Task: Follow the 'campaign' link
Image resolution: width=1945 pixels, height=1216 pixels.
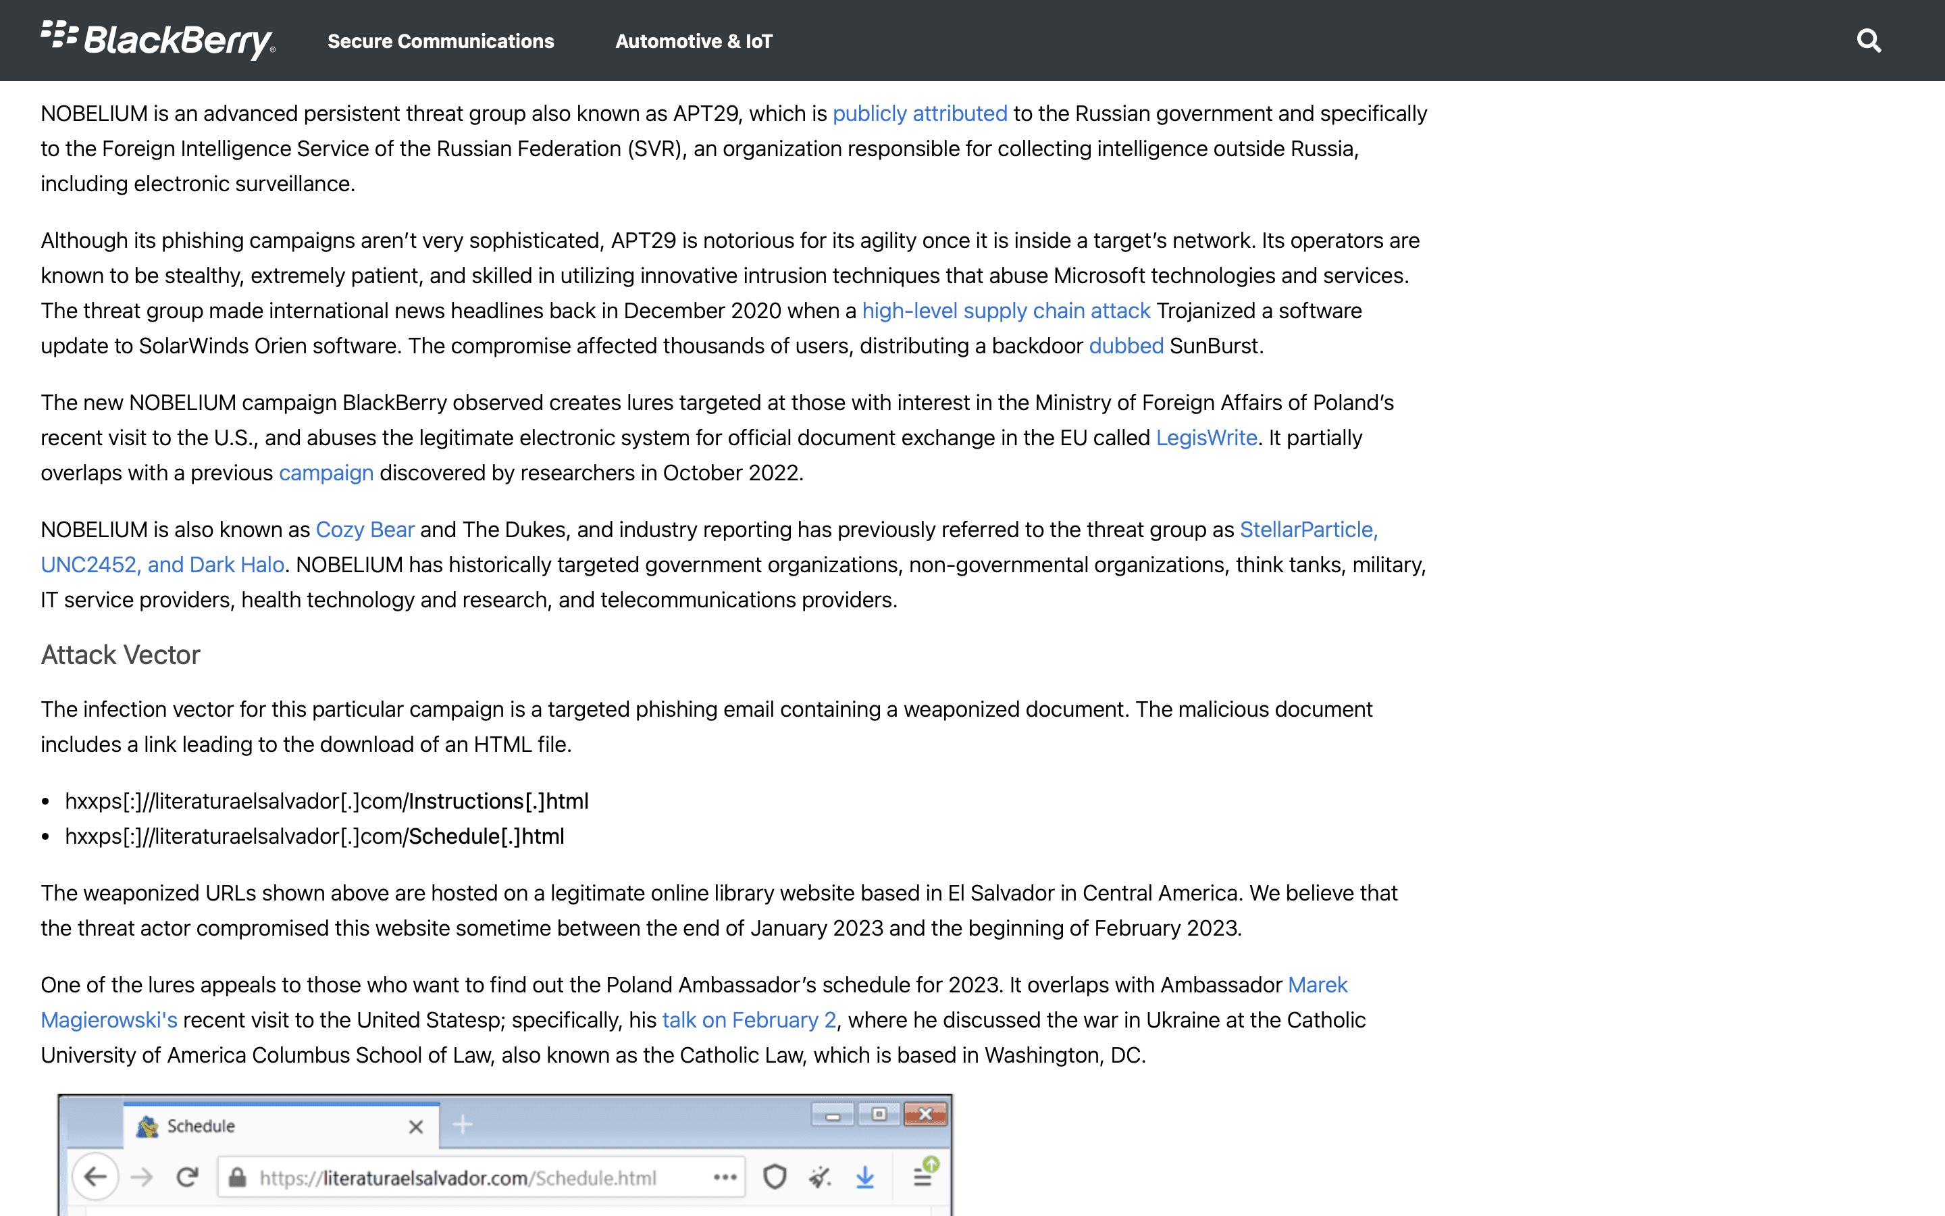Action: point(326,473)
